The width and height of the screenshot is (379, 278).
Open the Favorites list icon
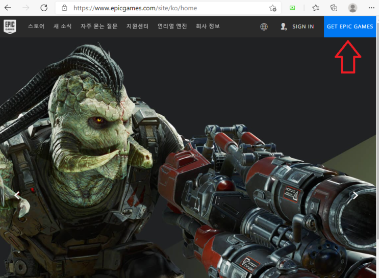tap(316, 8)
